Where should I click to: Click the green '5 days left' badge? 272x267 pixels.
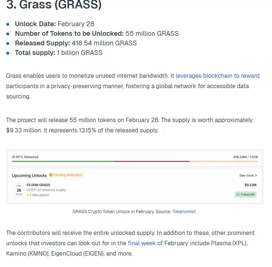click(245, 194)
